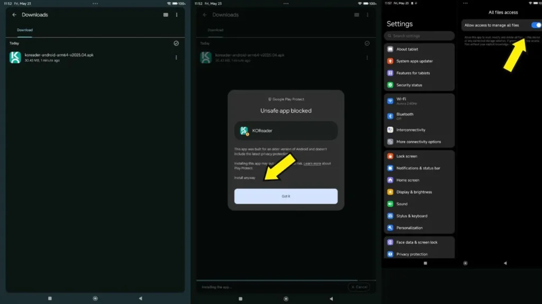Open About tablet settings
The width and height of the screenshot is (542, 304).
pos(419,49)
